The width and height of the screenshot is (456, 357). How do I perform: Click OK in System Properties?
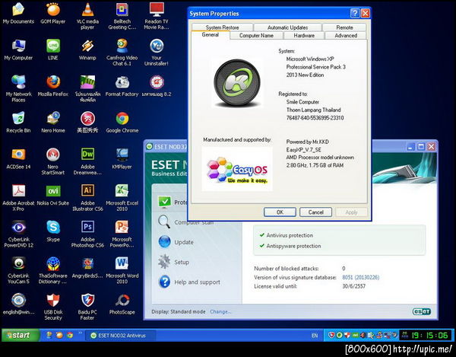pyautogui.click(x=280, y=212)
